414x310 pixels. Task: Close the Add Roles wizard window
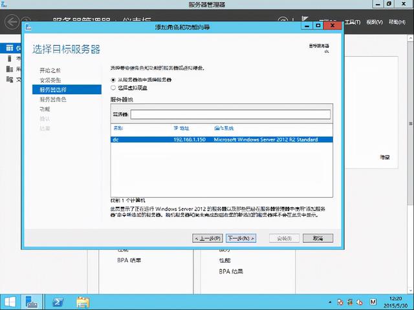pos(332,26)
